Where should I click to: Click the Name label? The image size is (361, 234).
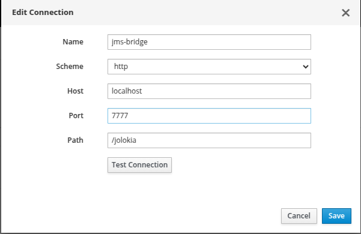[73, 42]
